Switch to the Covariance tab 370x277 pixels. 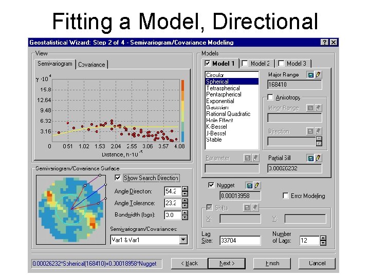[91, 65]
